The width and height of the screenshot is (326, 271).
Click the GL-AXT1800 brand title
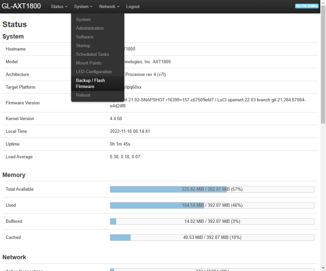[x=21, y=6]
